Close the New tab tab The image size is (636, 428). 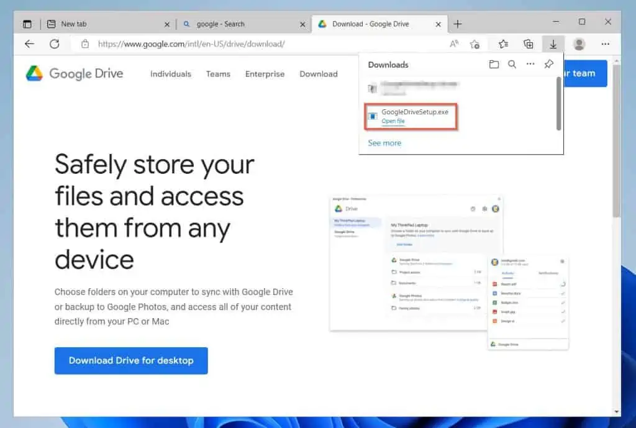click(166, 24)
